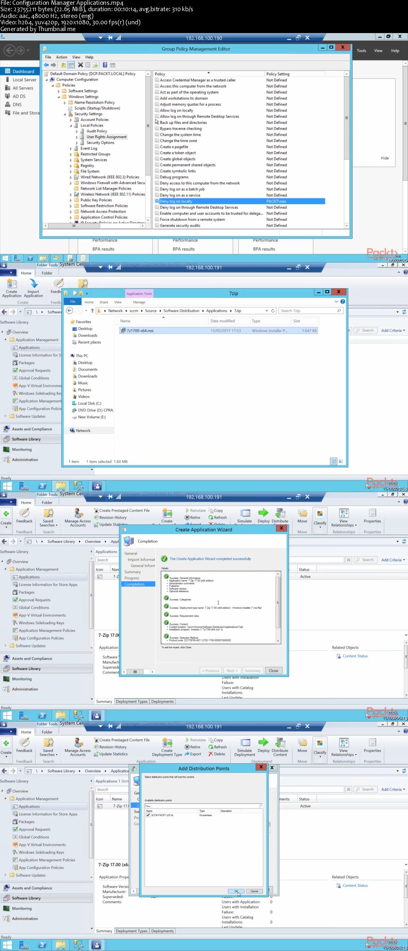Switch to details view icon in 7zip status bar
This screenshot has width=408, height=951.
[333, 461]
